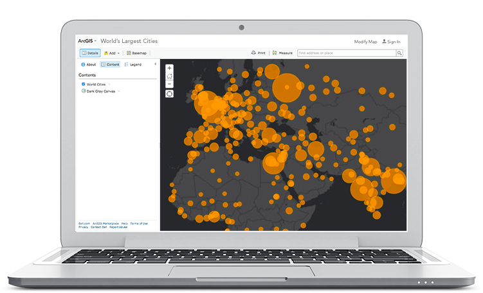This screenshot has height=293, width=483.
Task: Zoom in with the plus map button
Action: 169,68
